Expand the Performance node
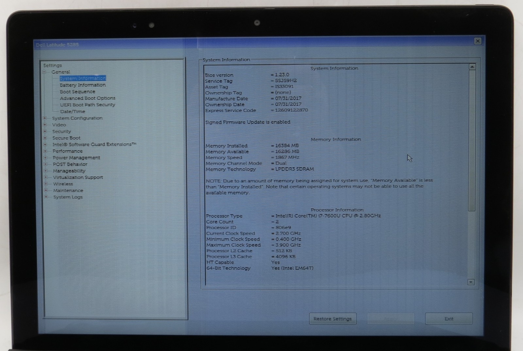Image resolution: width=523 pixels, height=351 pixels. (x=45, y=151)
